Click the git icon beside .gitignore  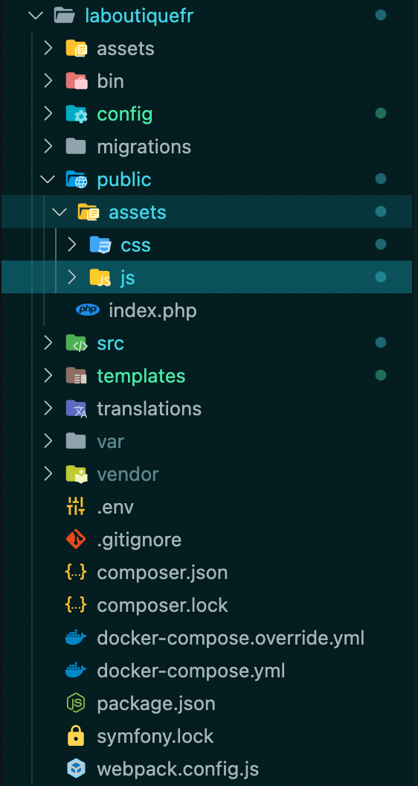(x=76, y=540)
